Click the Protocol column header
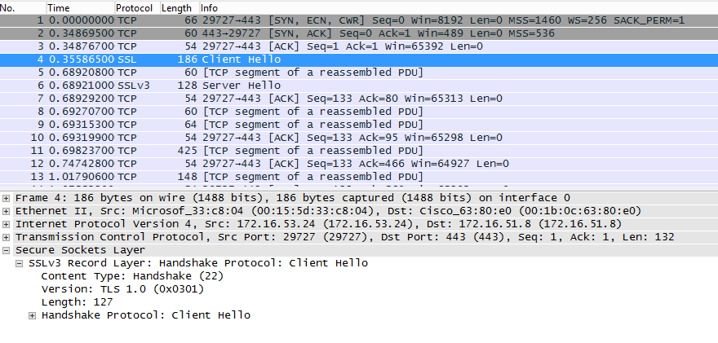The image size is (718, 343). click(x=135, y=7)
